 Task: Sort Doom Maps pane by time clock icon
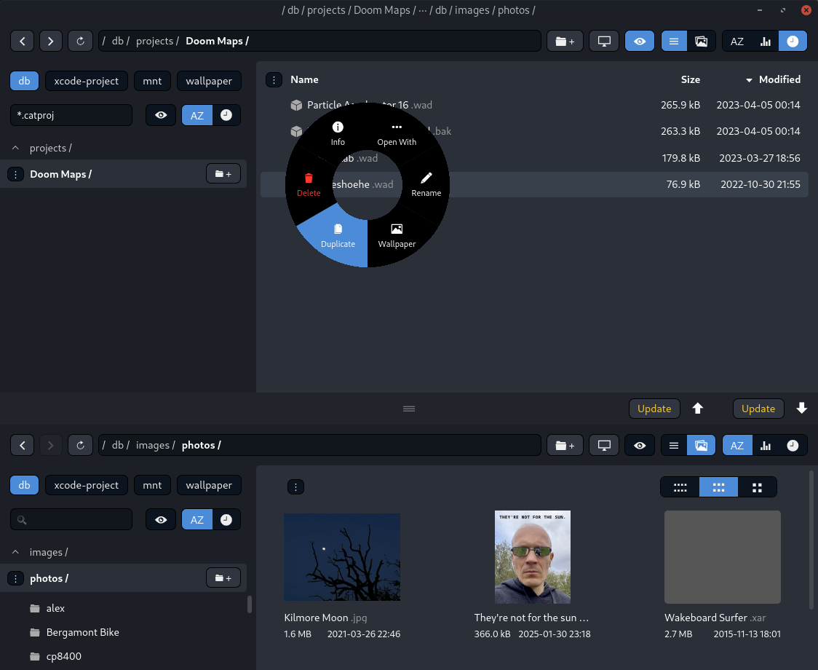(x=793, y=42)
